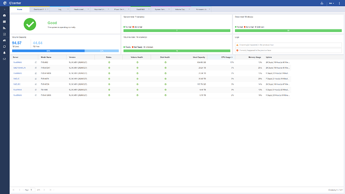345x194 pixels.
Task: Open the group management sidebar icon
Action: 4,40
